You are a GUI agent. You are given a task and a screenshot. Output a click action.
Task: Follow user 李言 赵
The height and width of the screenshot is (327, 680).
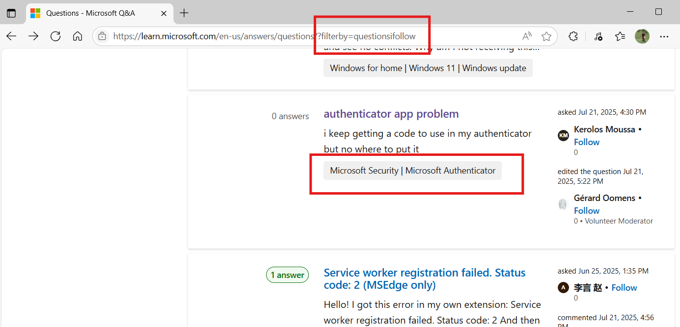pyautogui.click(x=624, y=288)
